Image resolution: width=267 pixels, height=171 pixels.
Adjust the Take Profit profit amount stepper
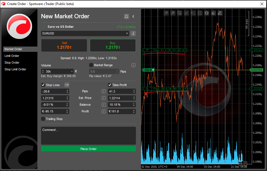point(134,111)
